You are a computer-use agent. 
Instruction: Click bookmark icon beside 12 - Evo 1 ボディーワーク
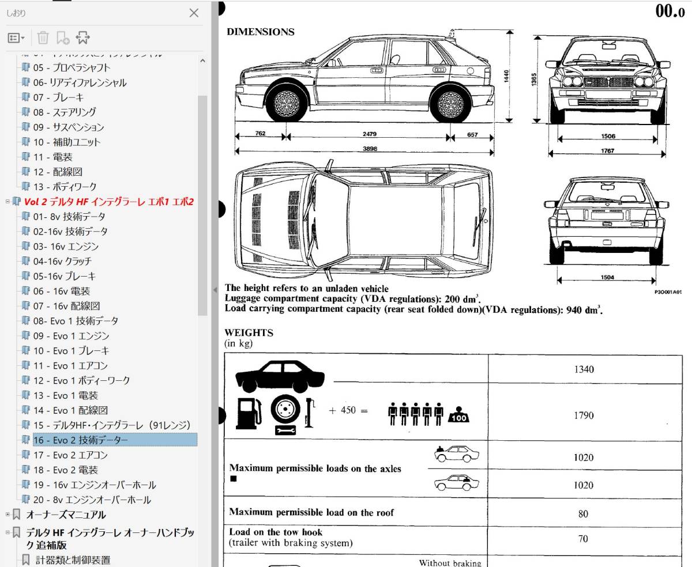pyautogui.click(x=25, y=381)
